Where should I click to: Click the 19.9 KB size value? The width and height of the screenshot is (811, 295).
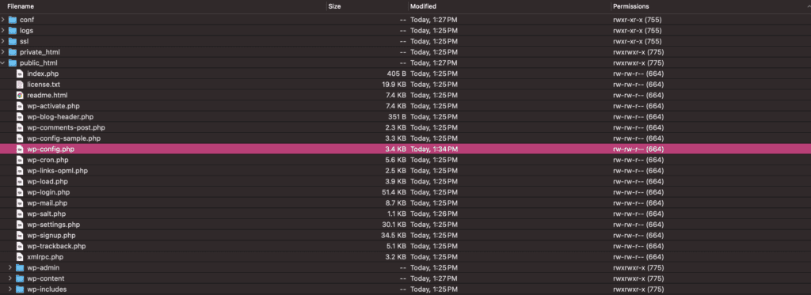click(x=394, y=84)
